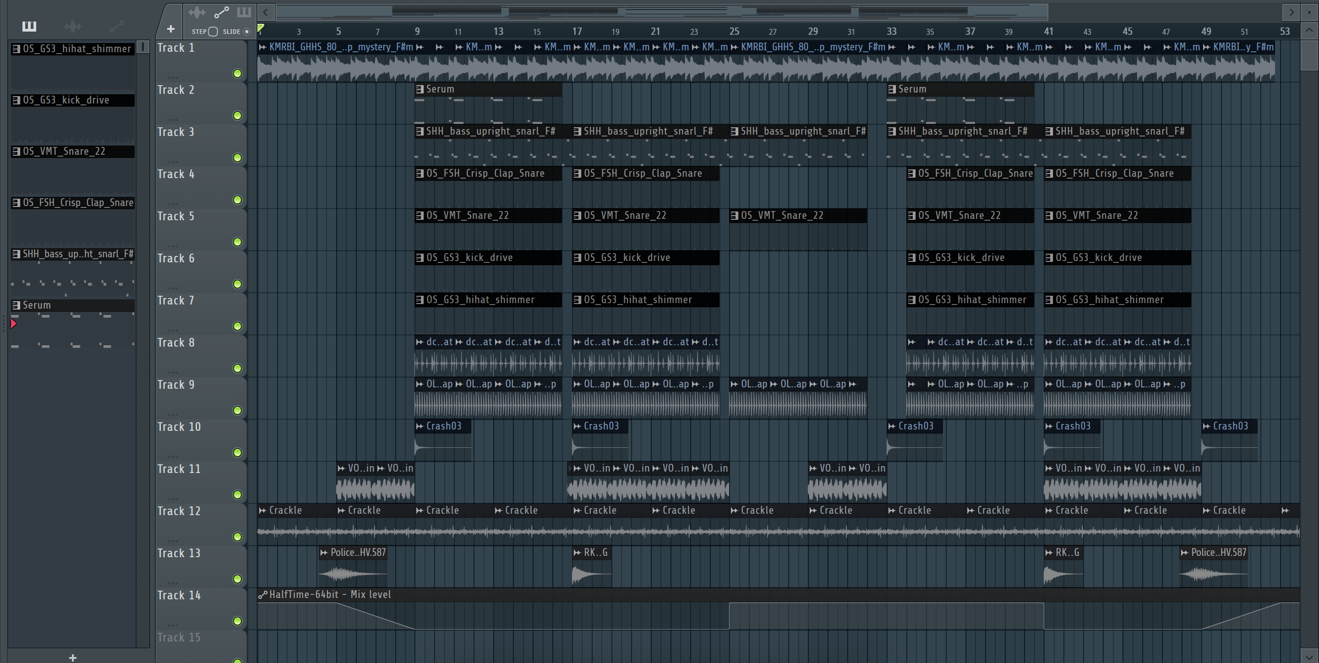Open menu of SHH_bass_upright_snarl_F# clip at bar 25
This screenshot has width=1319, height=663.
pos(735,131)
